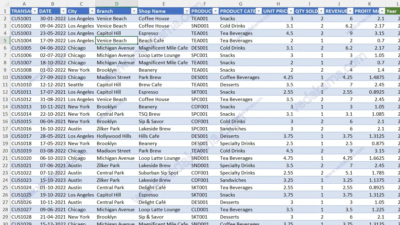The width and height of the screenshot is (400, 225).
Task: Click the Hills Cafe shop cell
Action: point(164,136)
